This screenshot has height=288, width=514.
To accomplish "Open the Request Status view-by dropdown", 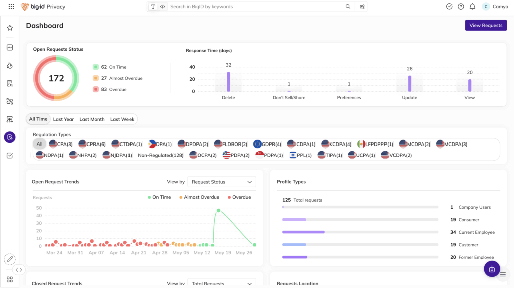I will 221,182.
